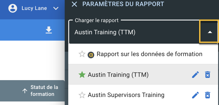The image size is (219, 105).
Task: Delete Austin Training (TTM) with the trash icon
Action: click(x=208, y=75)
